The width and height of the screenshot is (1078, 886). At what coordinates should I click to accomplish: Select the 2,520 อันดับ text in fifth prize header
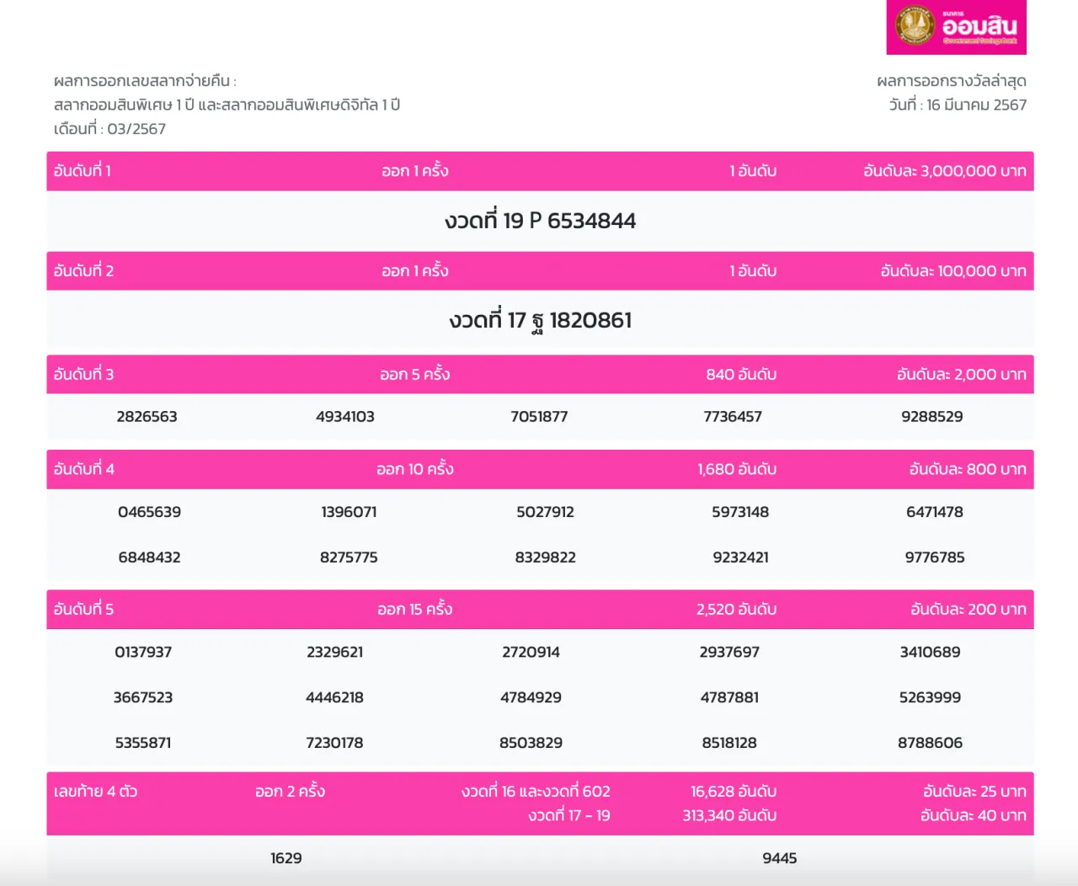coord(736,610)
